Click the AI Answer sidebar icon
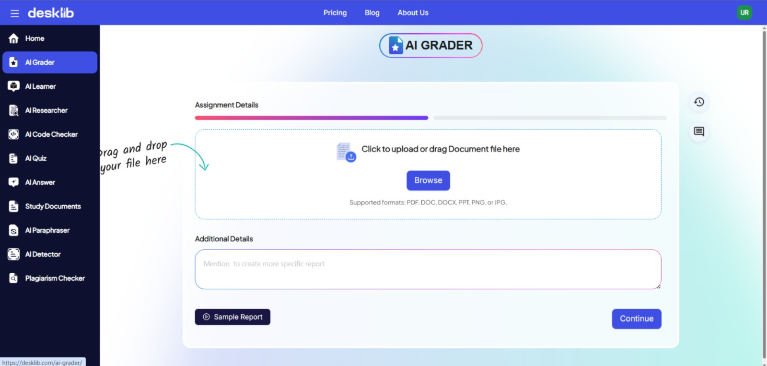The image size is (767, 366). click(13, 182)
